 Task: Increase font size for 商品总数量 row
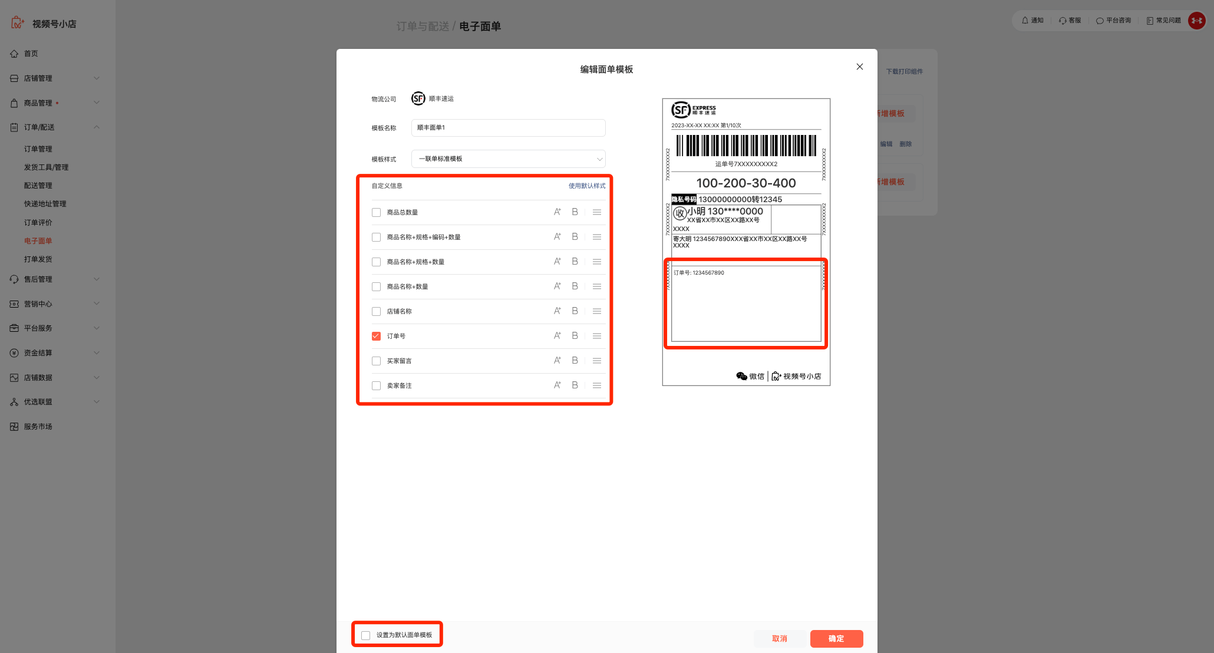(x=557, y=212)
